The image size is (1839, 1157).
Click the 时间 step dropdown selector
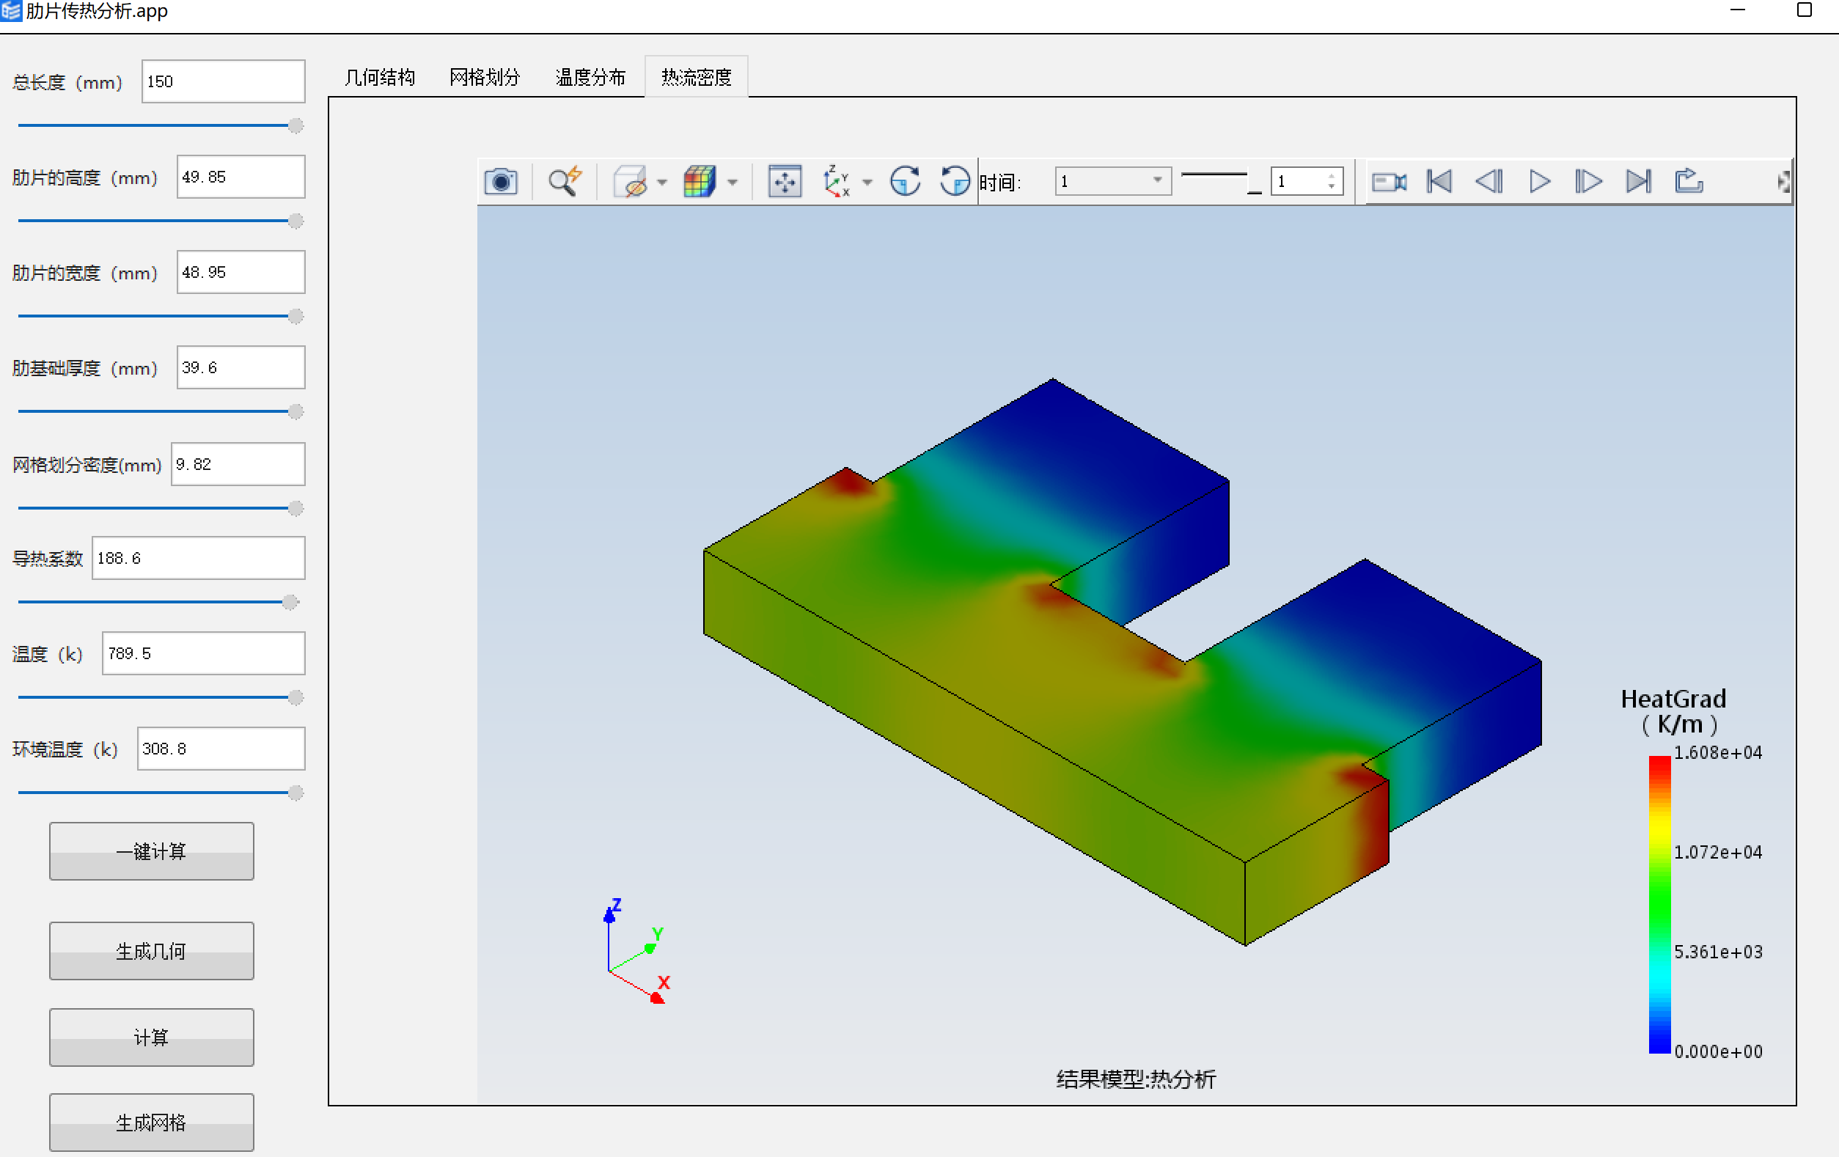(x=1106, y=184)
